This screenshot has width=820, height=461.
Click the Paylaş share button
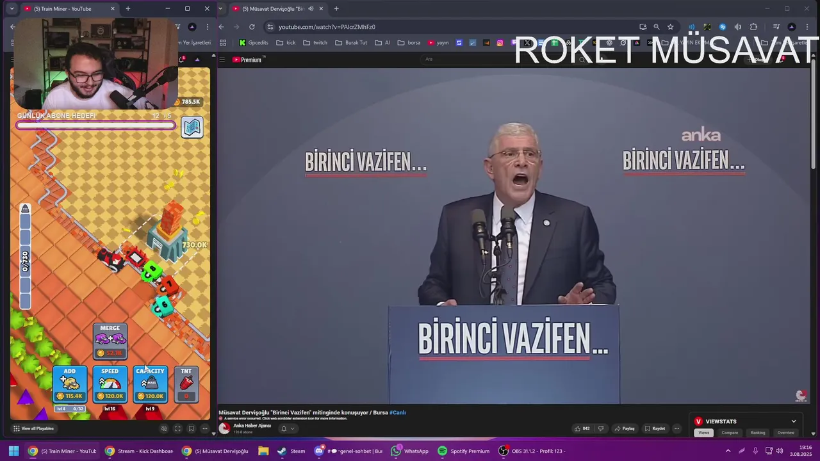(x=624, y=428)
